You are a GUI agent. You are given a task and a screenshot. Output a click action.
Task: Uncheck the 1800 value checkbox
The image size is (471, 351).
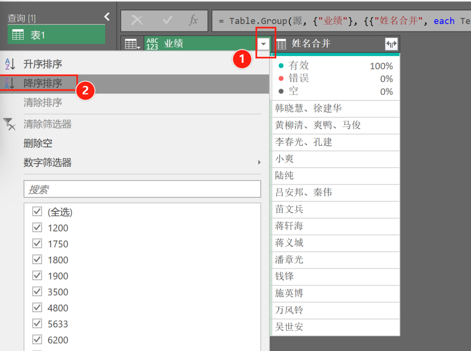pos(37,259)
